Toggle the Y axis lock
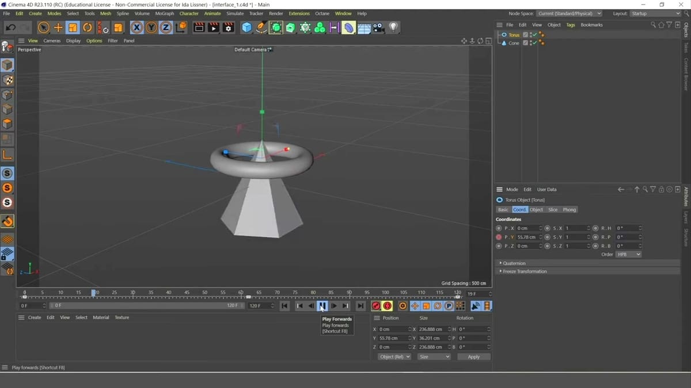Screen dimensions: 691x388 pos(151,27)
